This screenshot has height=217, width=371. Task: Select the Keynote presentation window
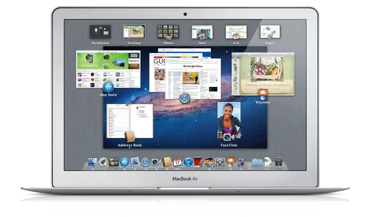point(263,74)
